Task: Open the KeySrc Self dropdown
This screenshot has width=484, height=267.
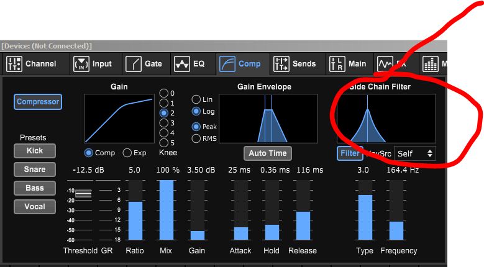Action: [x=415, y=153]
